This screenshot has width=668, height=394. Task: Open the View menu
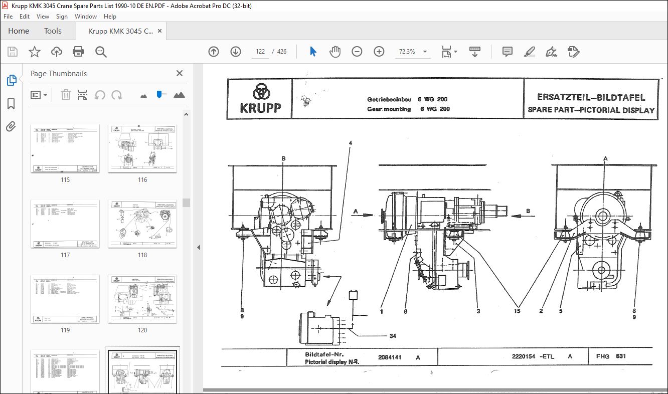pos(43,17)
